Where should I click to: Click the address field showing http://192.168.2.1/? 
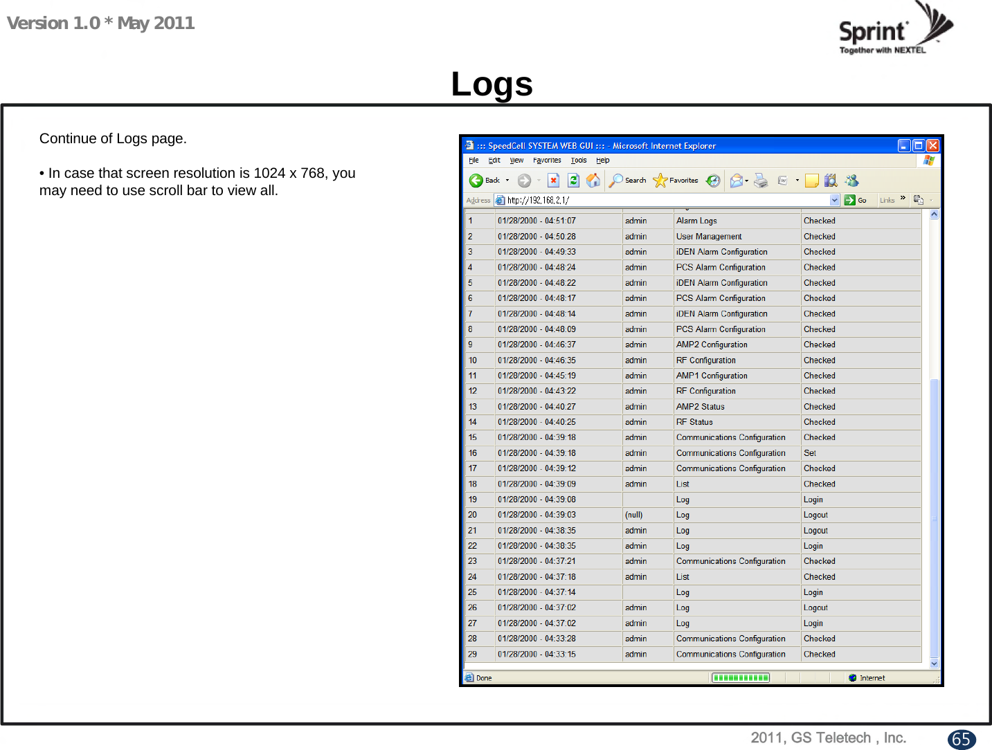point(667,200)
